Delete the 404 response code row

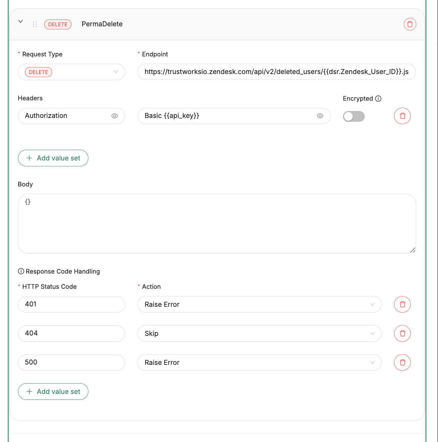[x=402, y=333]
